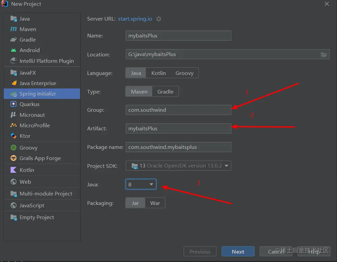Browse for Location with folder icon

324,54
